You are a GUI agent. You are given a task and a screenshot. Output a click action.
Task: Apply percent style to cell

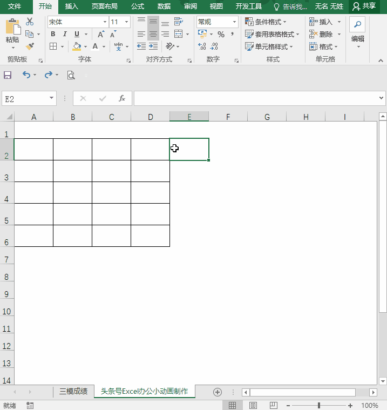(x=221, y=34)
